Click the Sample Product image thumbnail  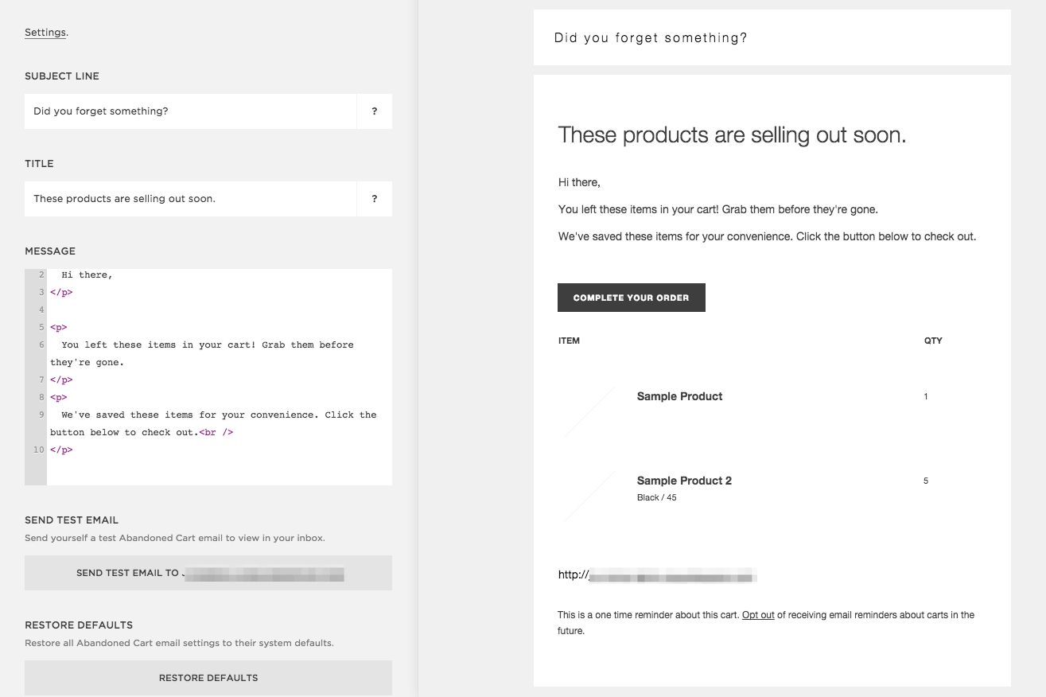(589, 411)
